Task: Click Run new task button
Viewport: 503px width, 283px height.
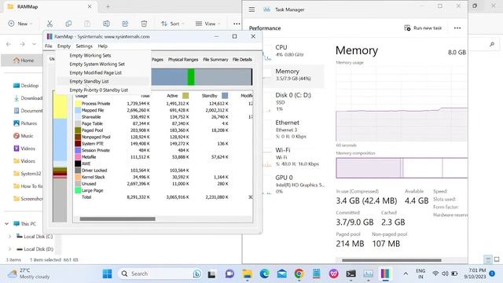Action: [x=423, y=28]
